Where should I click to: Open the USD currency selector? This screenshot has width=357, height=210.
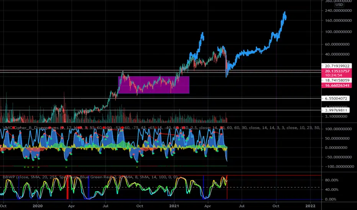(x=339, y=5)
